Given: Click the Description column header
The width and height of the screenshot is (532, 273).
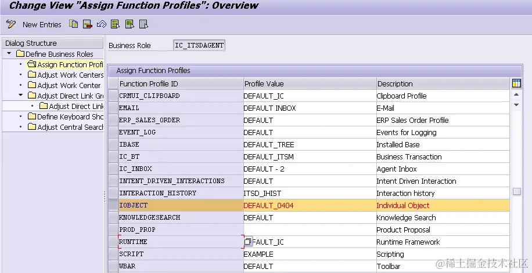Looking at the screenshot, I should [443, 83].
